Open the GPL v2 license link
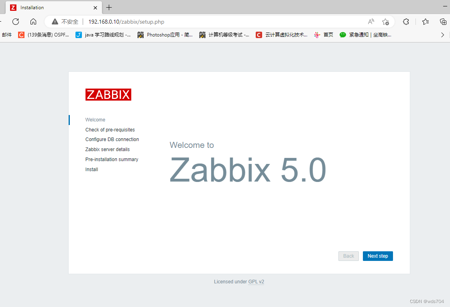The image size is (450, 307). pyautogui.click(x=256, y=282)
